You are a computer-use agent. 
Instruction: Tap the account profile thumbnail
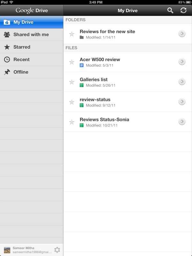(7, 250)
